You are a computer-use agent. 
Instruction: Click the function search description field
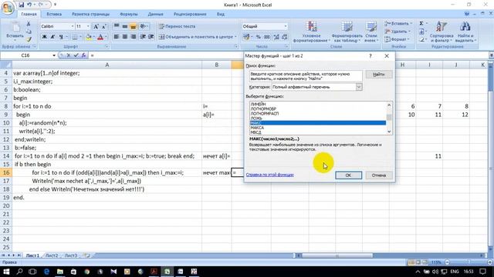point(306,76)
